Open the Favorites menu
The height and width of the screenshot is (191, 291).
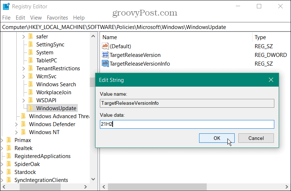point(57,17)
